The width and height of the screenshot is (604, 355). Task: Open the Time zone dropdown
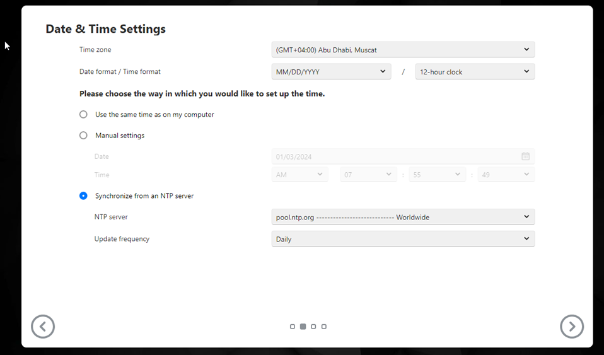(x=403, y=50)
